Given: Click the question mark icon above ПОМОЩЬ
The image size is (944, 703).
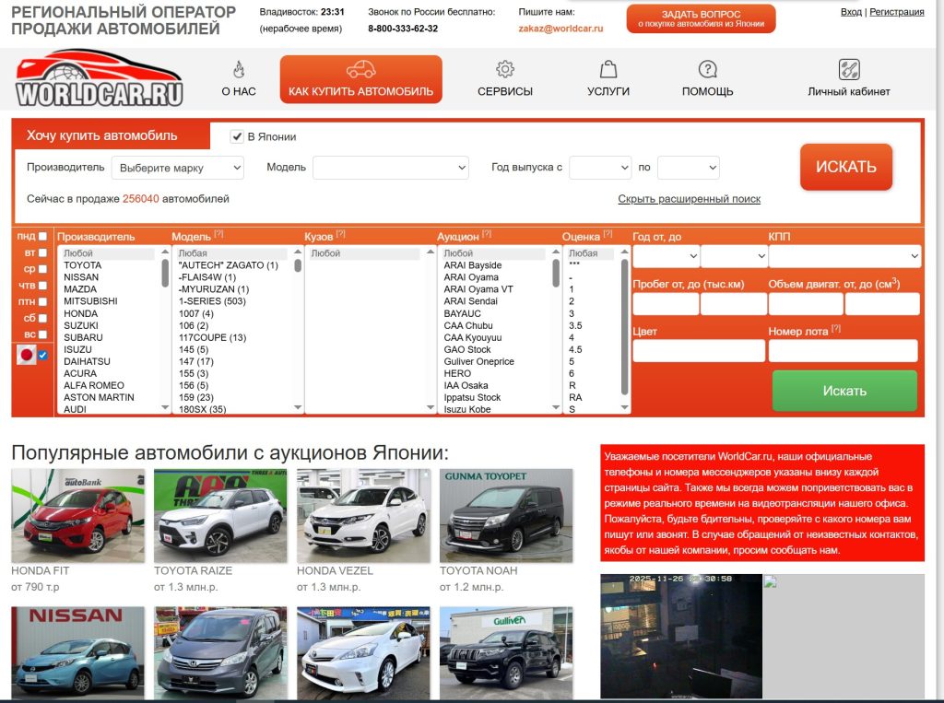Looking at the screenshot, I should point(706,69).
